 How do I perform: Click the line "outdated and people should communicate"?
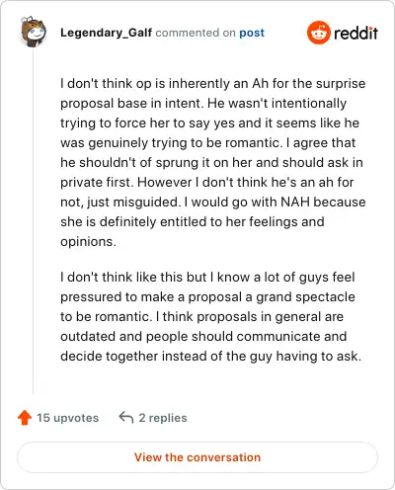(203, 336)
